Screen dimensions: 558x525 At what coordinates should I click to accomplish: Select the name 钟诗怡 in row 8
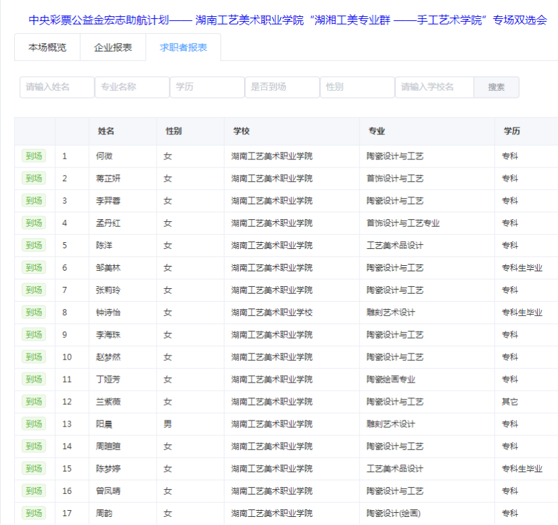coord(108,313)
